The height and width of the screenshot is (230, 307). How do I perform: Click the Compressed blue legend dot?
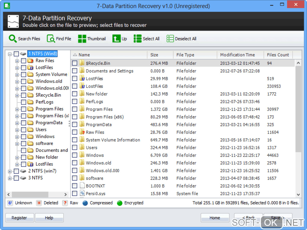tap(85, 203)
